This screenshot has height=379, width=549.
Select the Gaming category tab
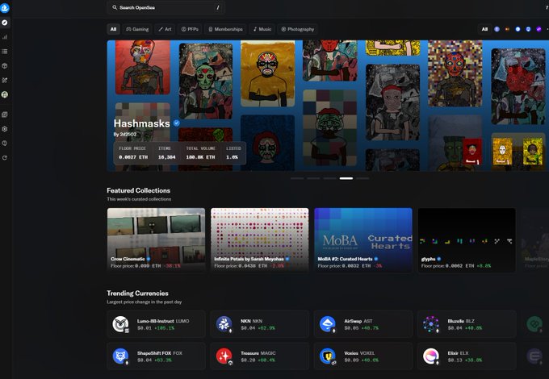pyautogui.click(x=137, y=29)
